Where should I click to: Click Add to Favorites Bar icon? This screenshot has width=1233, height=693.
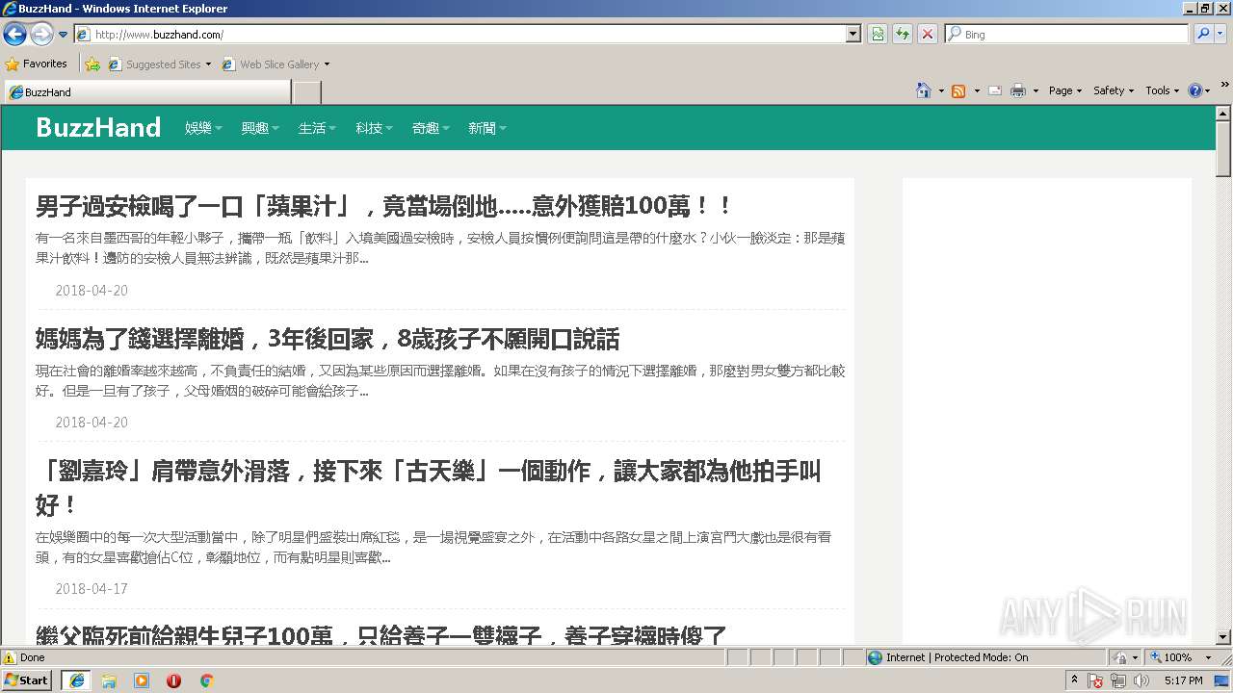pyautogui.click(x=92, y=64)
